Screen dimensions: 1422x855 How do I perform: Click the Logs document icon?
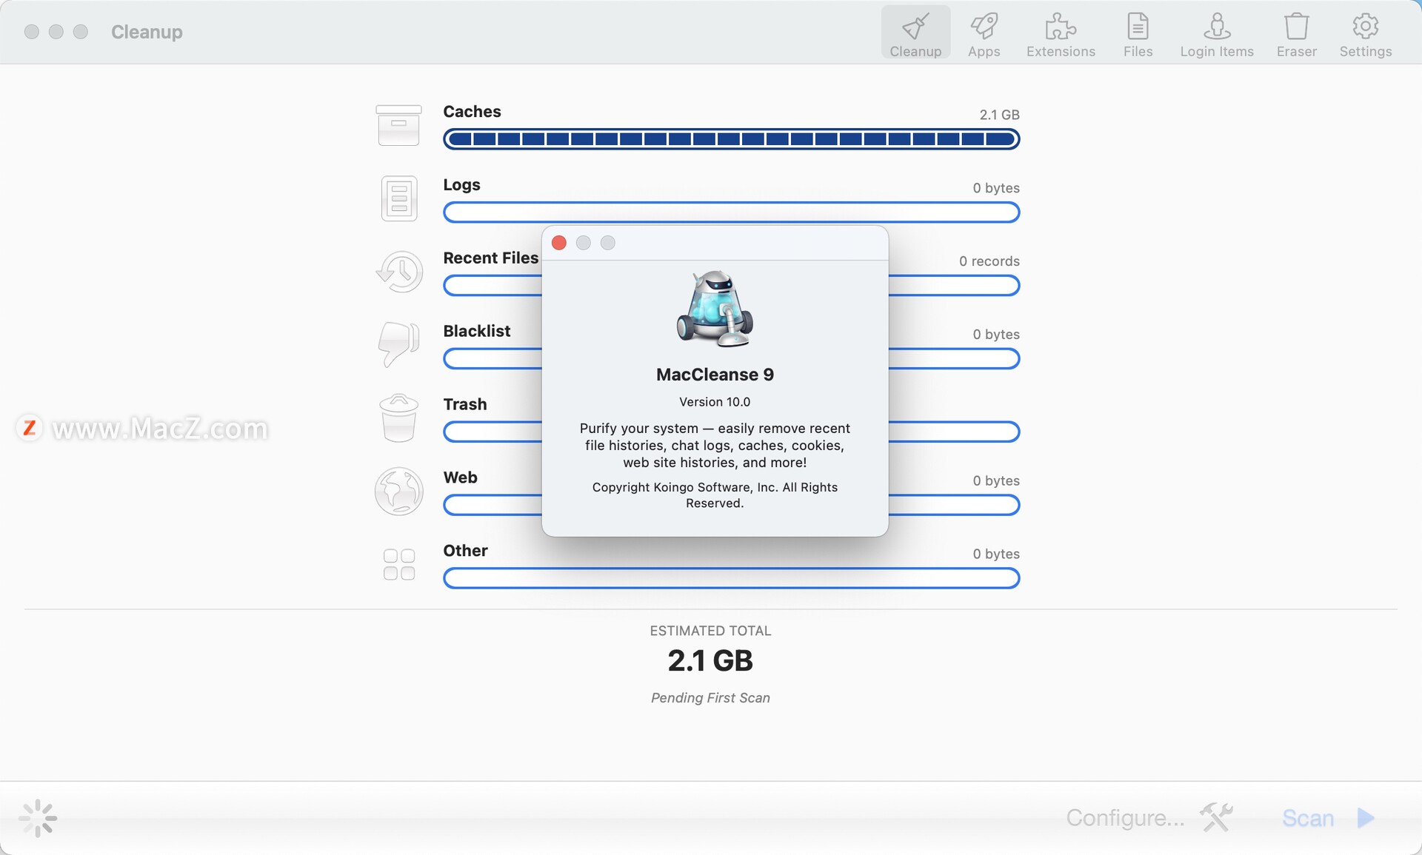pyautogui.click(x=399, y=198)
